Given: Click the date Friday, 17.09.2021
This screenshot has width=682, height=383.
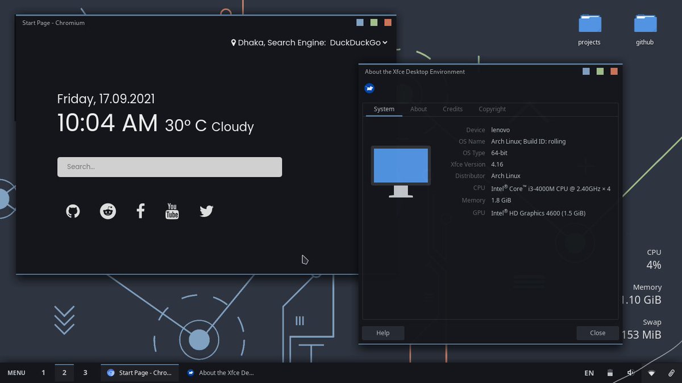Looking at the screenshot, I should point(106,99).
